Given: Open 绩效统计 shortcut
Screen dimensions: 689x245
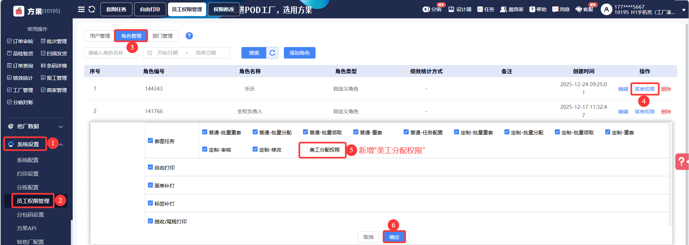Looking at the screenshot, I should tap(20, 78).
